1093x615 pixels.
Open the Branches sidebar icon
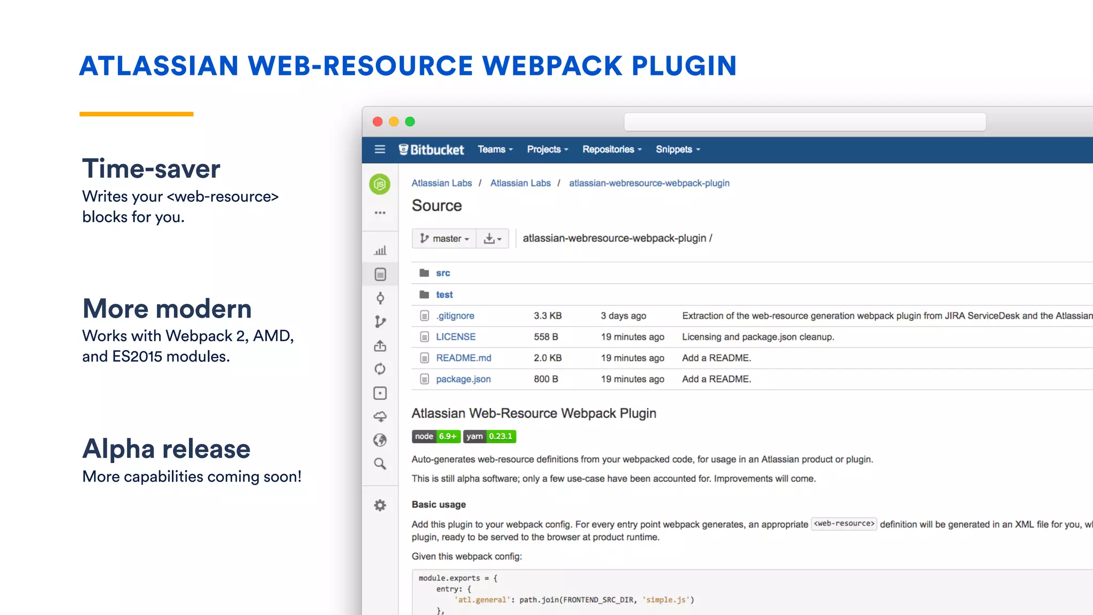pos(380,321)
